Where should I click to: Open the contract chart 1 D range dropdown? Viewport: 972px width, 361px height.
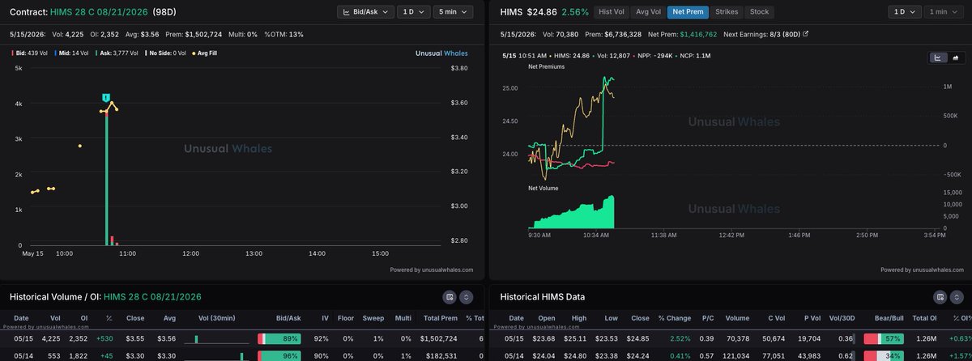(x=413, y=12)
